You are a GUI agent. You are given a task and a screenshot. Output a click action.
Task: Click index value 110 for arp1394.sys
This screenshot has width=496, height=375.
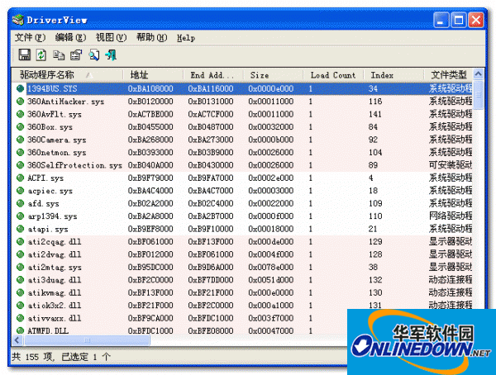click(375, 216)
